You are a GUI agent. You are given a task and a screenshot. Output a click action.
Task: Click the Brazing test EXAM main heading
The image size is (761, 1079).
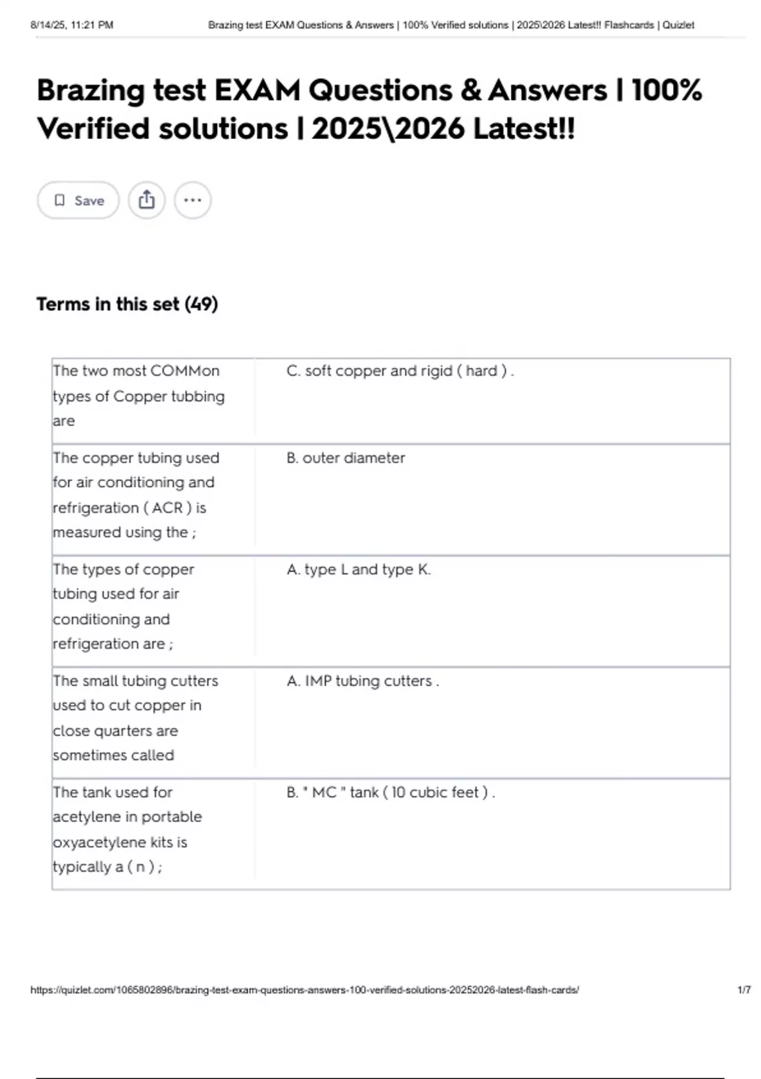370,109
